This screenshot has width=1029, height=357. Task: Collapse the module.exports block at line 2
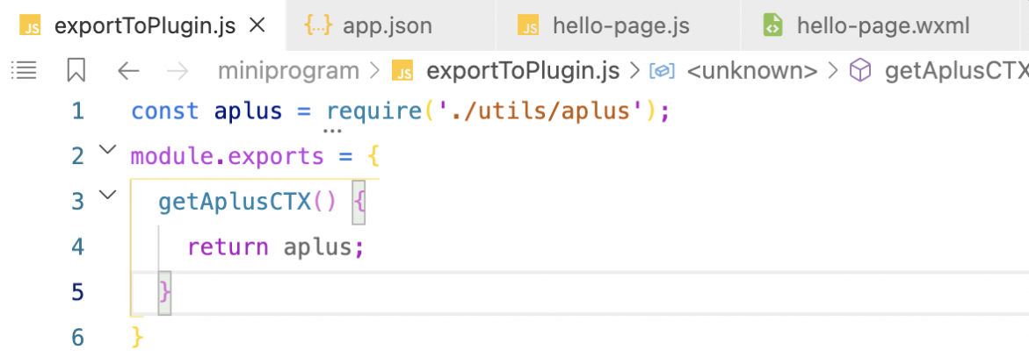tap(106, 150)
